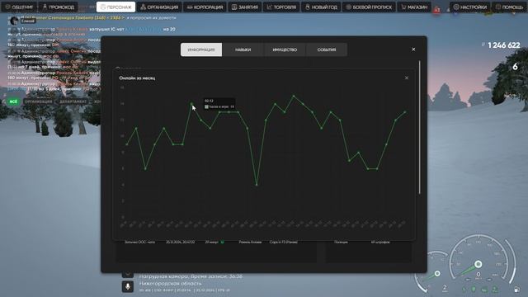Select the ДЕПАРТАМЕНТ chat filter

(73, 101)
